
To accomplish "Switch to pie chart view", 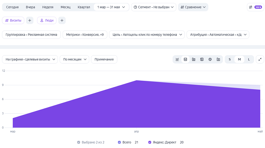I will [x=210, y=59].
